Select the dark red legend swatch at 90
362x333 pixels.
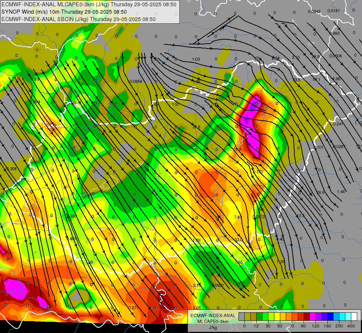click(x=307, y=317)
